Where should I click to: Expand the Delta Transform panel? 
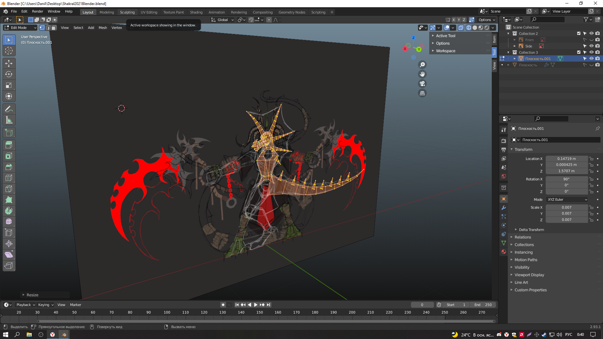point(531,230)
